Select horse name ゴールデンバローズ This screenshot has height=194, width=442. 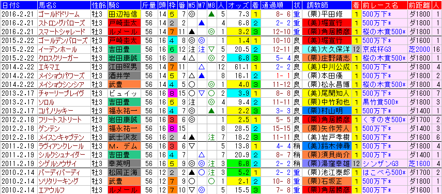(x=63, y=40)
